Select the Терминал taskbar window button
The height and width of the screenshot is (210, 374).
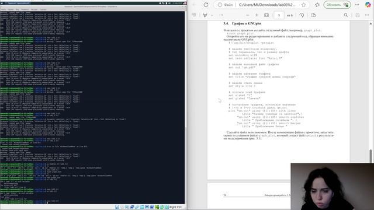18,3
